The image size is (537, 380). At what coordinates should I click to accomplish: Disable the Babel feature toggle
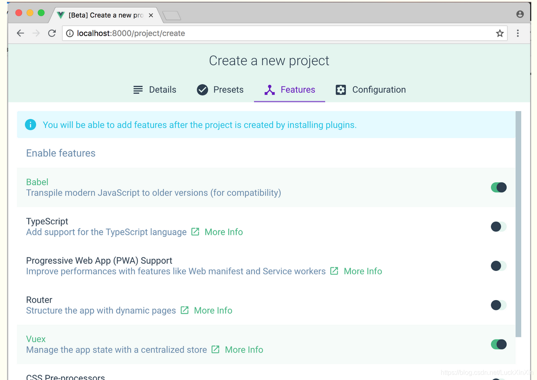pos(499,187)
